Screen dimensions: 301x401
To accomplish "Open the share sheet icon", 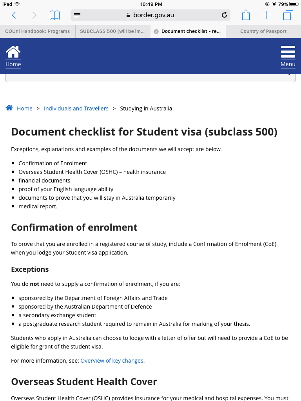I will pos(246,15).
